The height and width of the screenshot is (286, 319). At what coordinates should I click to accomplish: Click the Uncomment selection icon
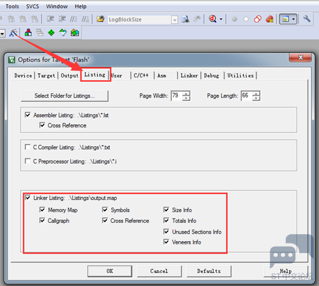pyautogui.click(x=85, y=19)
